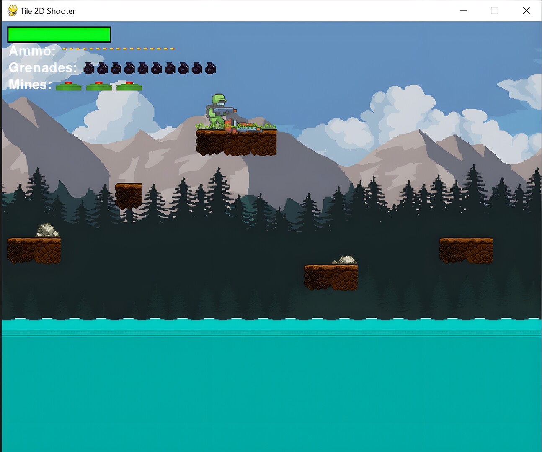Click the orange-tipped rifle held by the soldier
The height and width of the screenshot is (452, 542).
point(230,110)
